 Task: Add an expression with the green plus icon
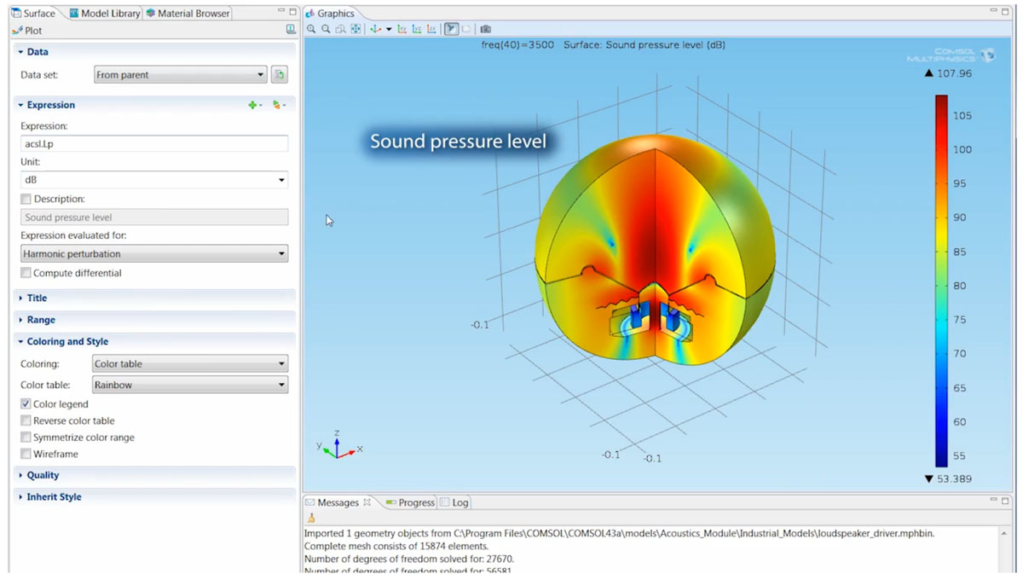[252, 104]
